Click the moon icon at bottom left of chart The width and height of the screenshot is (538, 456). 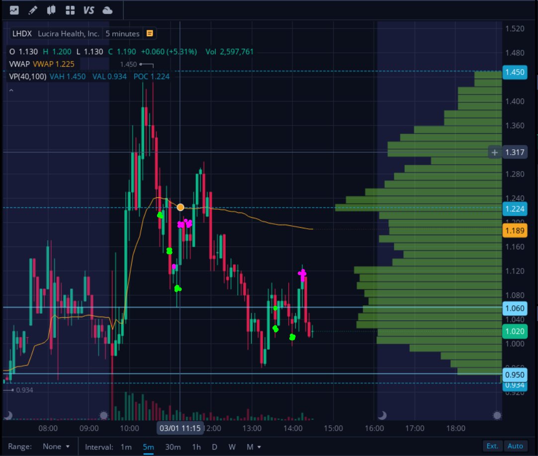click(8, 416)
